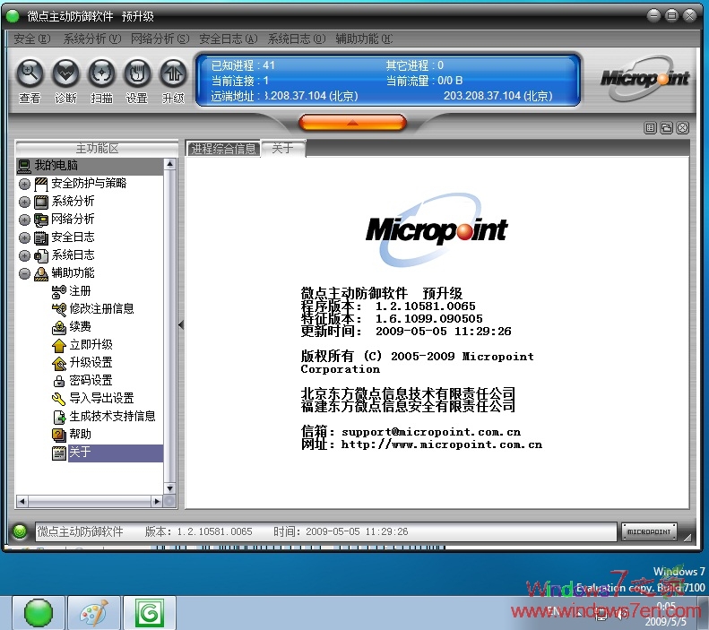Click the green orb in the title bar
This screenshot has height=630, width=709.
(x=13, y=16)
